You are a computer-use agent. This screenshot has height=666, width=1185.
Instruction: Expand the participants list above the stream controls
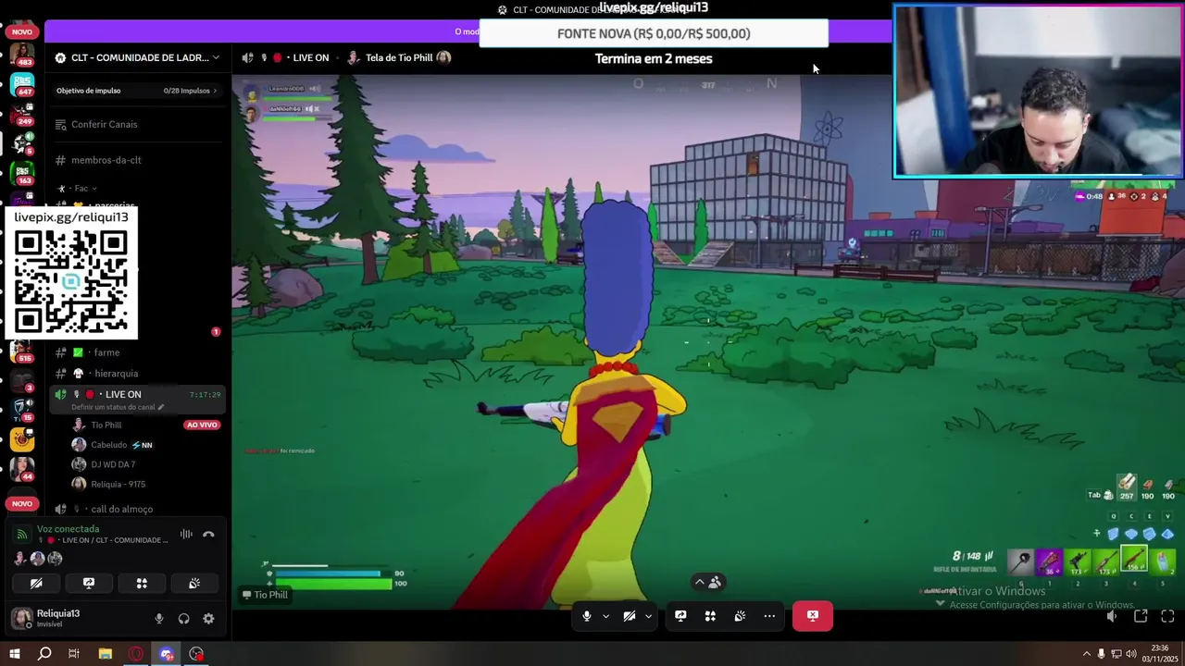click(708, 582)
